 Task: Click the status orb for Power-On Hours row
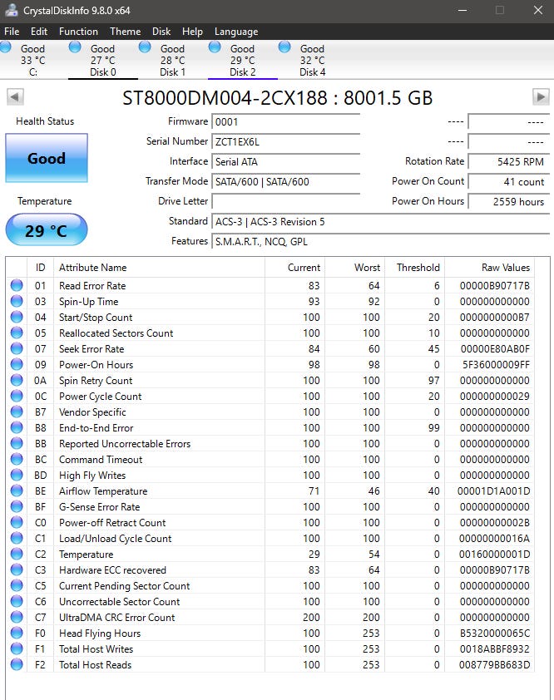click(17, 364)
